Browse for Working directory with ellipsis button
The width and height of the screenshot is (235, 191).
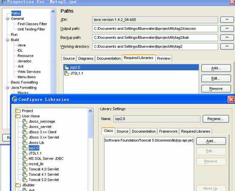227,46
